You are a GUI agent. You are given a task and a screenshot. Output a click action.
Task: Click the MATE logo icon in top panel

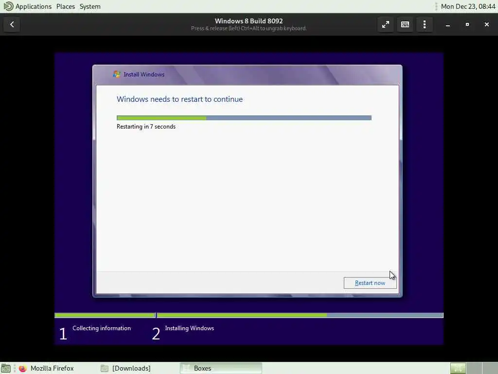[x=8, y=6]
